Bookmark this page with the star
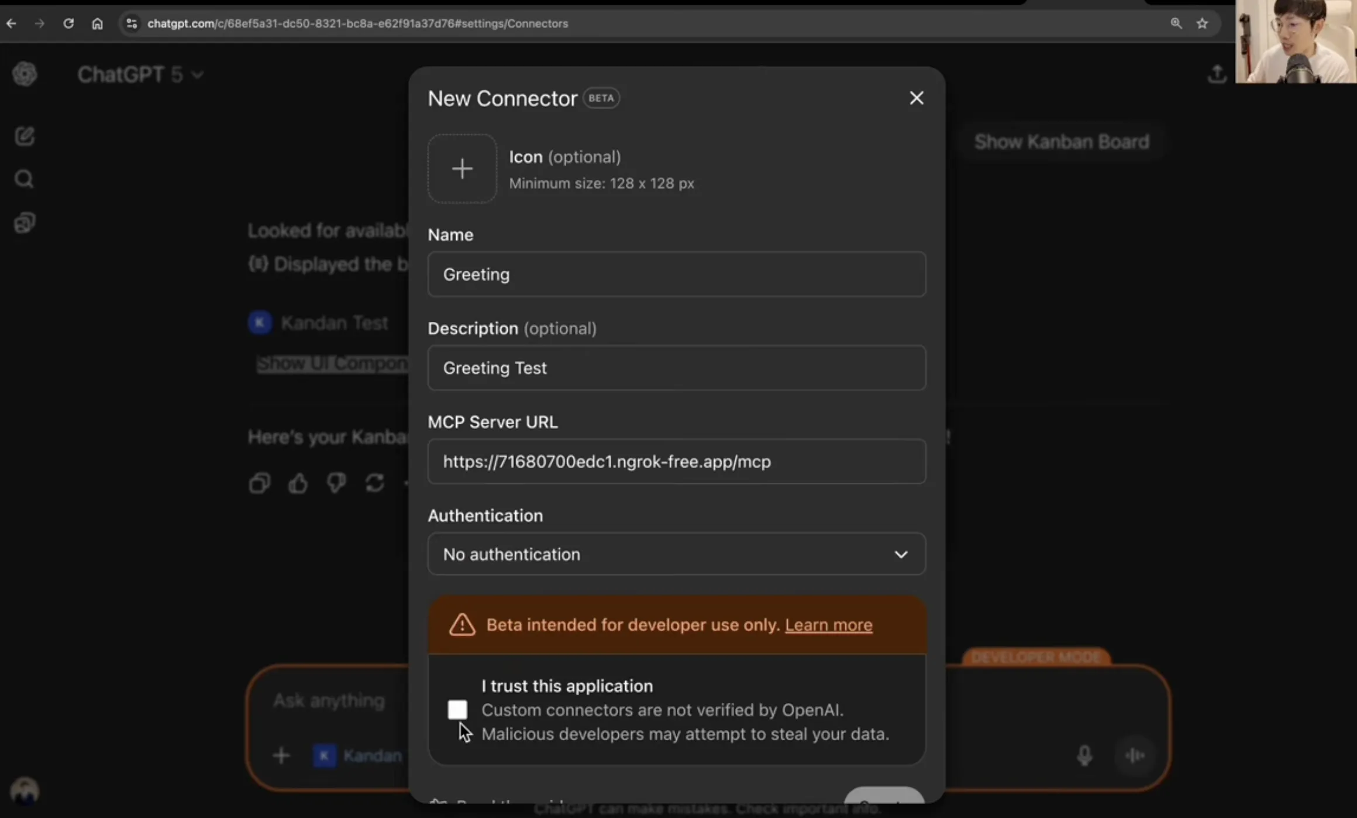This screenshot has width=1357, height=818. 1202,23
